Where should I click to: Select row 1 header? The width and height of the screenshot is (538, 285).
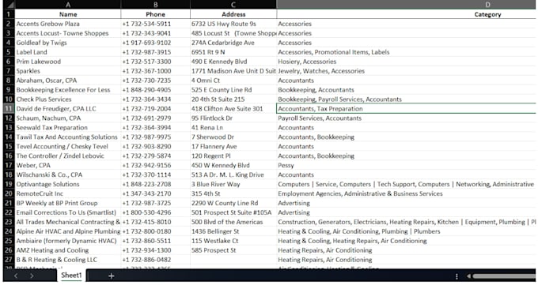pos(9,14)
